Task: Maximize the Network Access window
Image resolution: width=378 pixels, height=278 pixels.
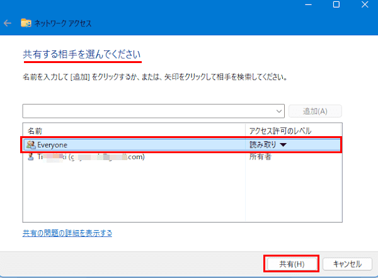Action: 336,4
